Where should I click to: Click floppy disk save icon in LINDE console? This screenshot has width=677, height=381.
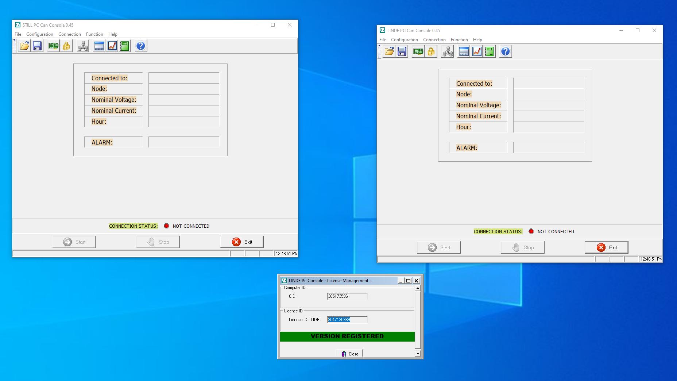click(x=402, y=51)
